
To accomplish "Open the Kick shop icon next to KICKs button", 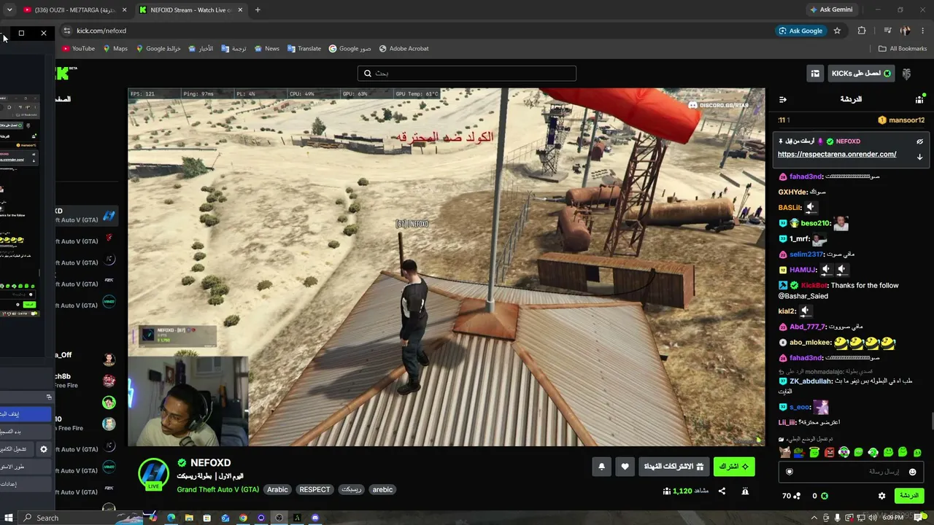I will pyautogui.click(x=815, y=74).
